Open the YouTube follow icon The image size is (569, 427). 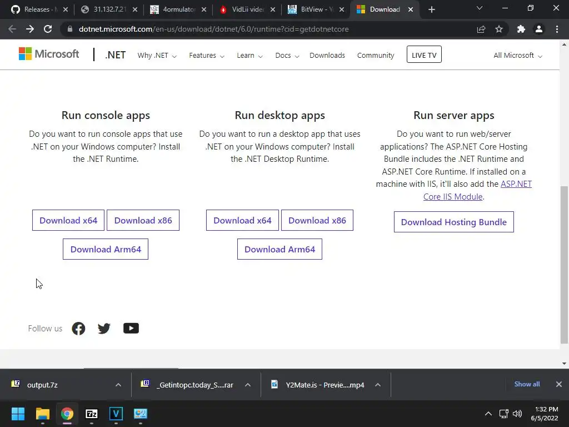point(131,328)
